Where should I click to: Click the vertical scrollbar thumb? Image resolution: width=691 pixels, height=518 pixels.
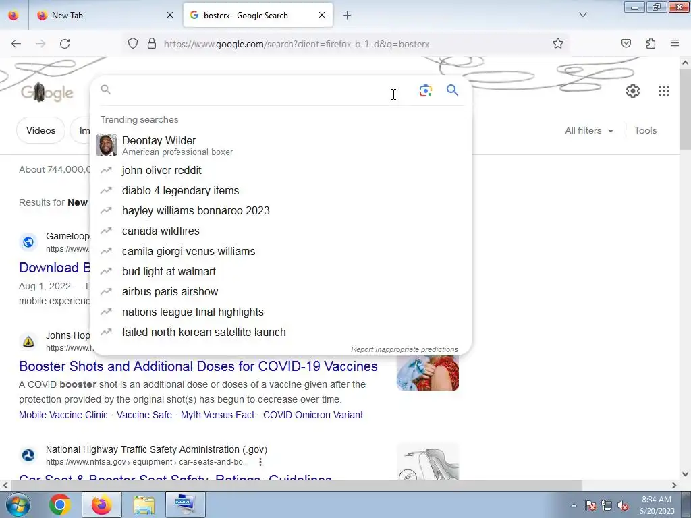(x=685, y=109)
